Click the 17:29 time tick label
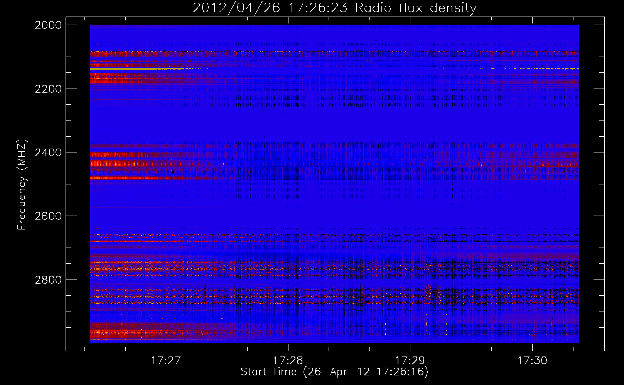The image size is (624, 385). pyautogui.click(x=410, y=360)
